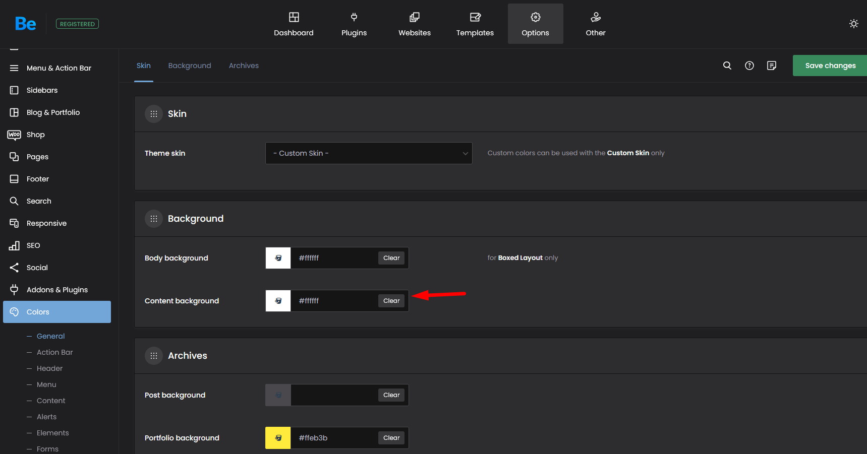Edit Body background hex field

tap(334, 258)
